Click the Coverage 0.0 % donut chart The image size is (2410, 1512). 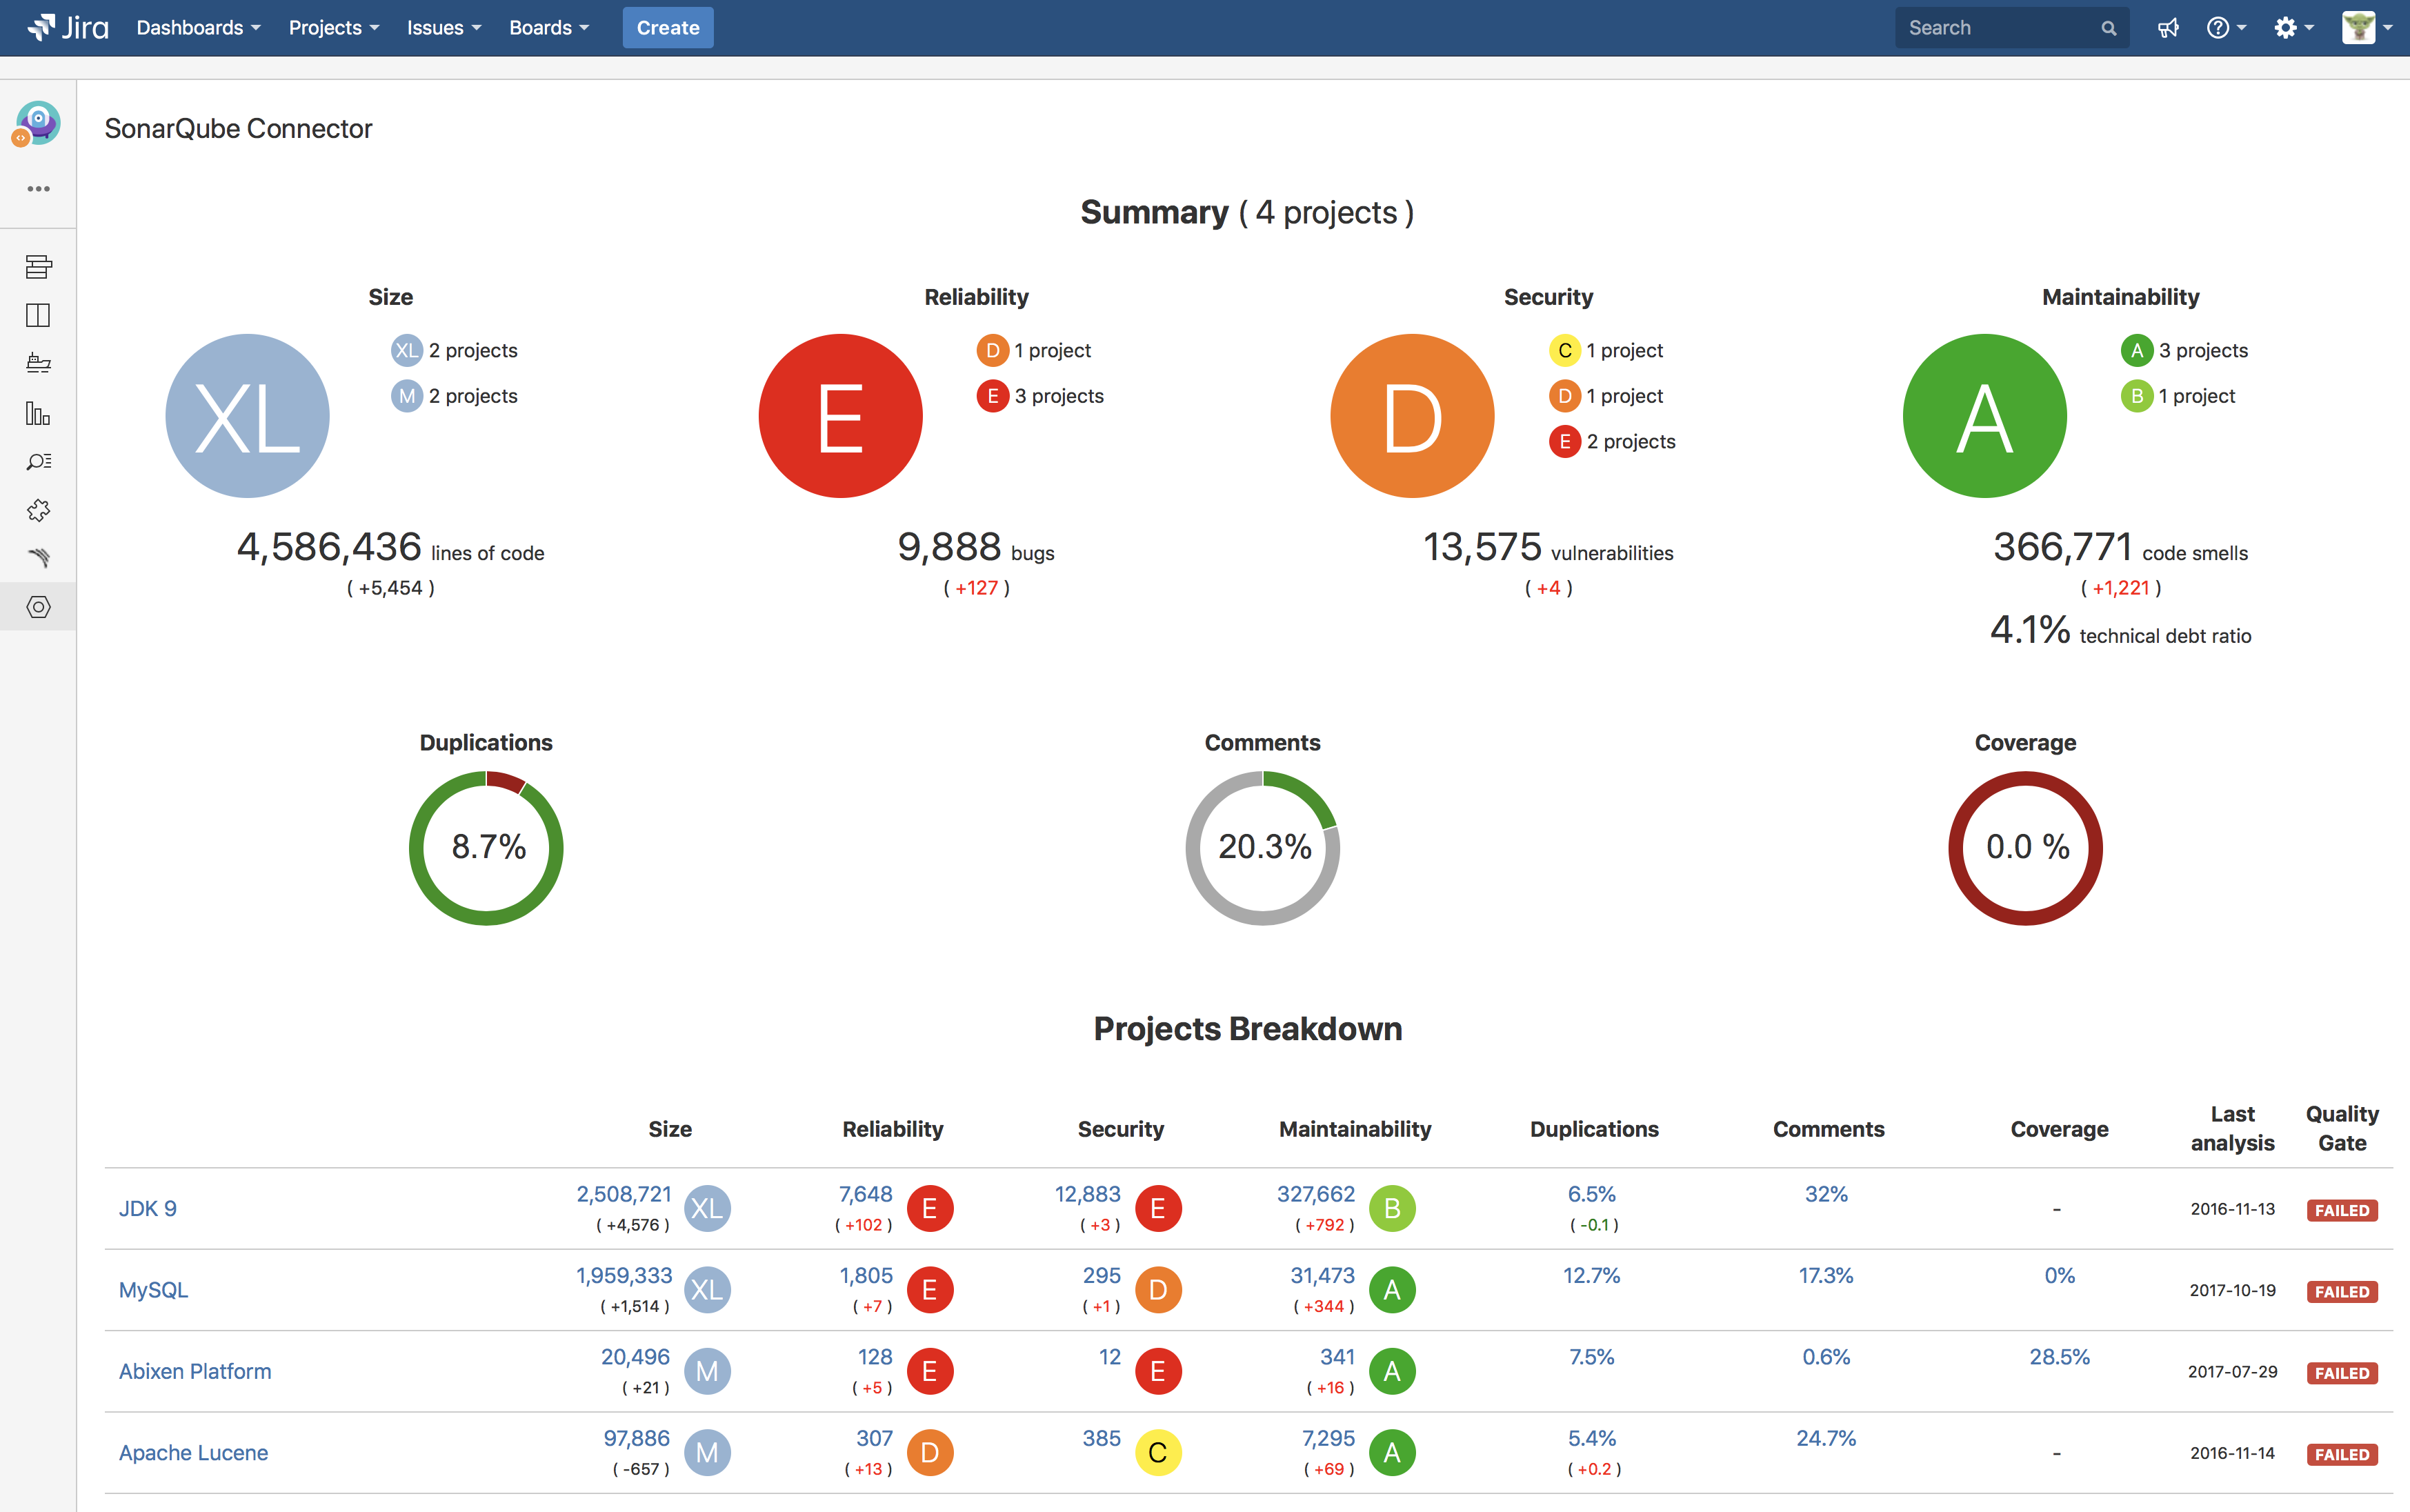(2025, 848)
